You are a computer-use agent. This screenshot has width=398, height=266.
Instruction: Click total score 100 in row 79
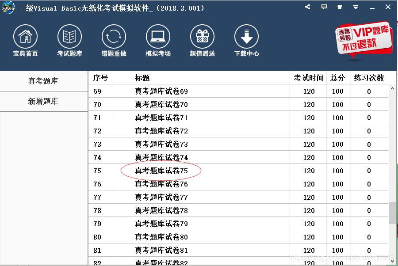coord(338,224)
